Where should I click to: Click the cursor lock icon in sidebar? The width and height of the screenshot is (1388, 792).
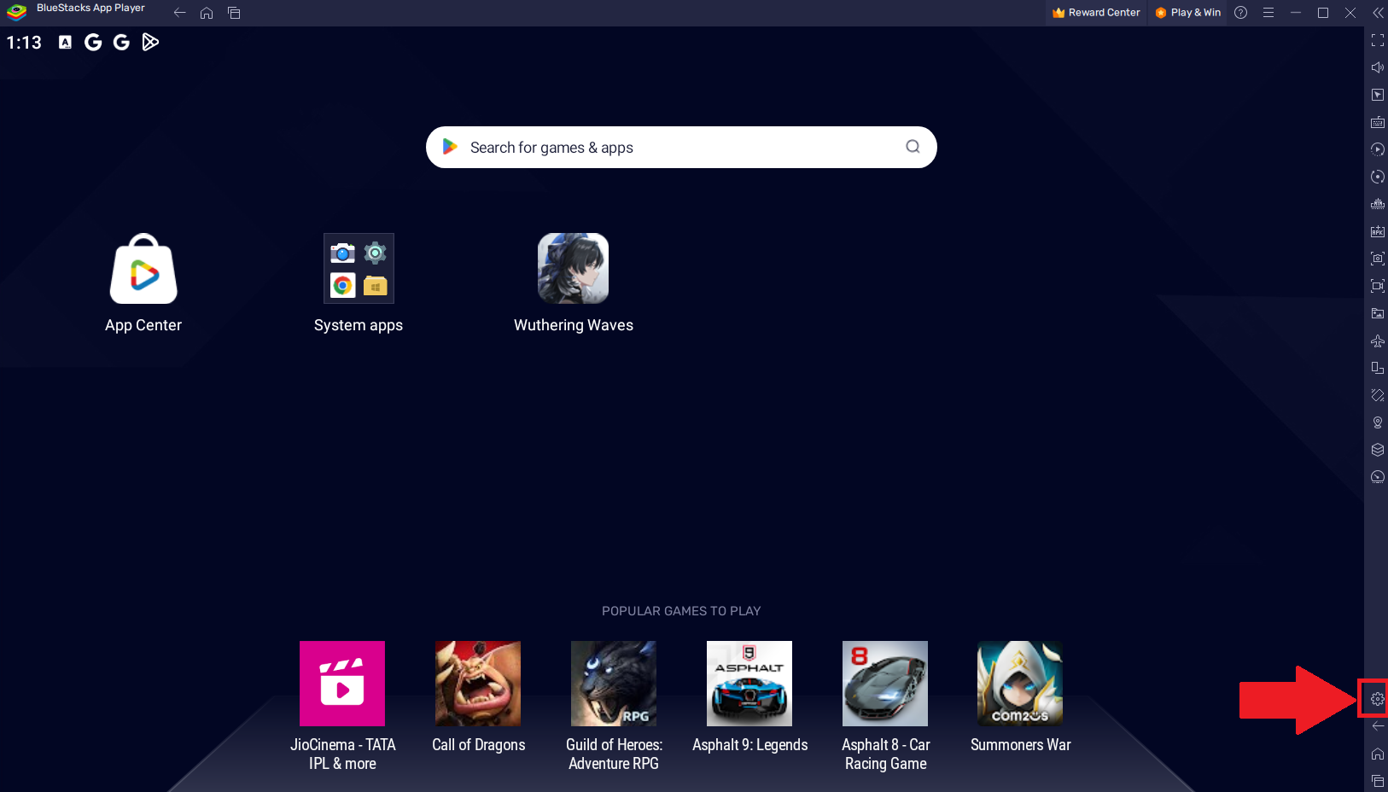coord(1378,95)
